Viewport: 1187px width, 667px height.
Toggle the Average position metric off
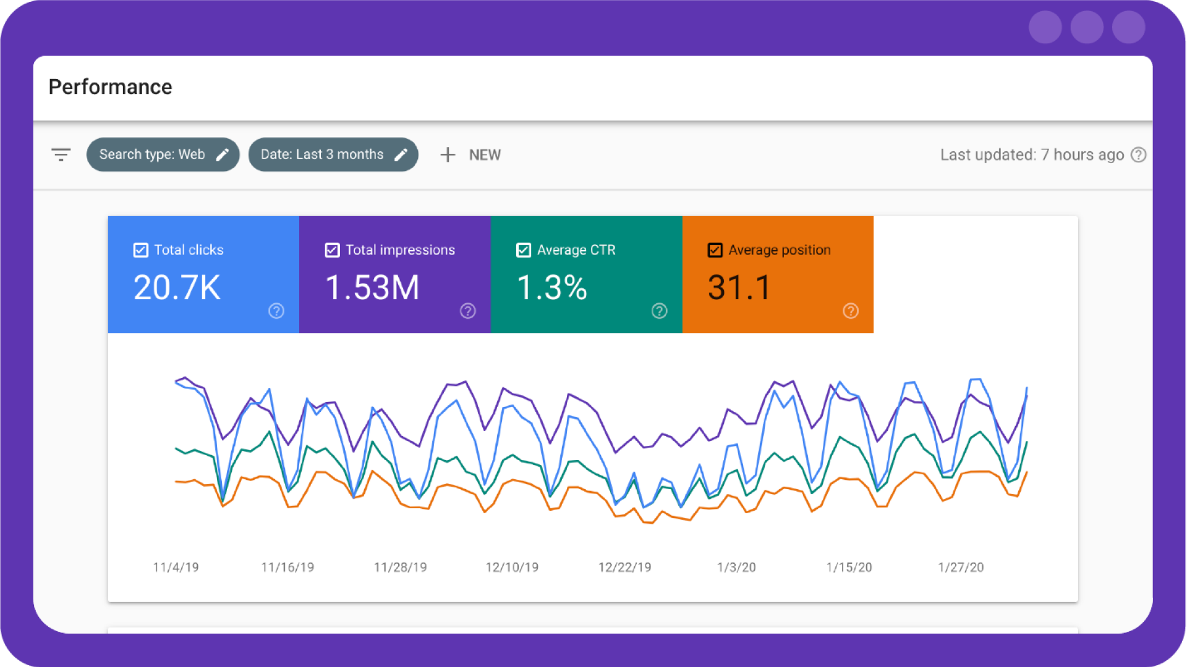(x=715, y=250)
